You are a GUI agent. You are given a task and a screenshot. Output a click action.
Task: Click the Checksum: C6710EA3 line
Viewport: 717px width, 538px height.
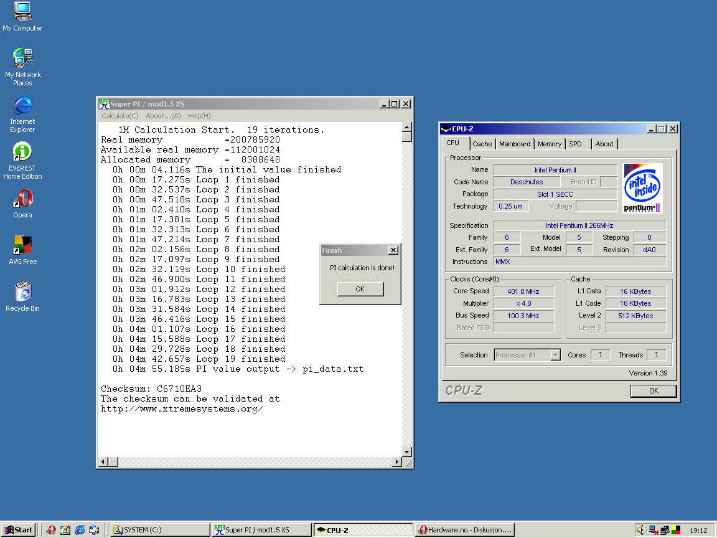(151, 389)
